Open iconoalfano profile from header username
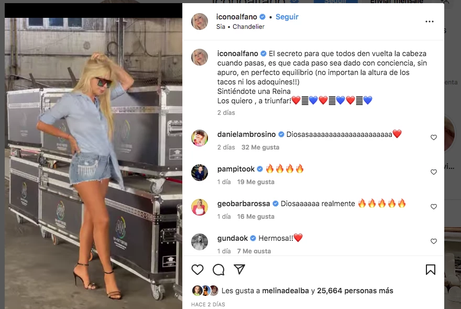461x309 pixels. pyautogui.click(x=237, y=17)
